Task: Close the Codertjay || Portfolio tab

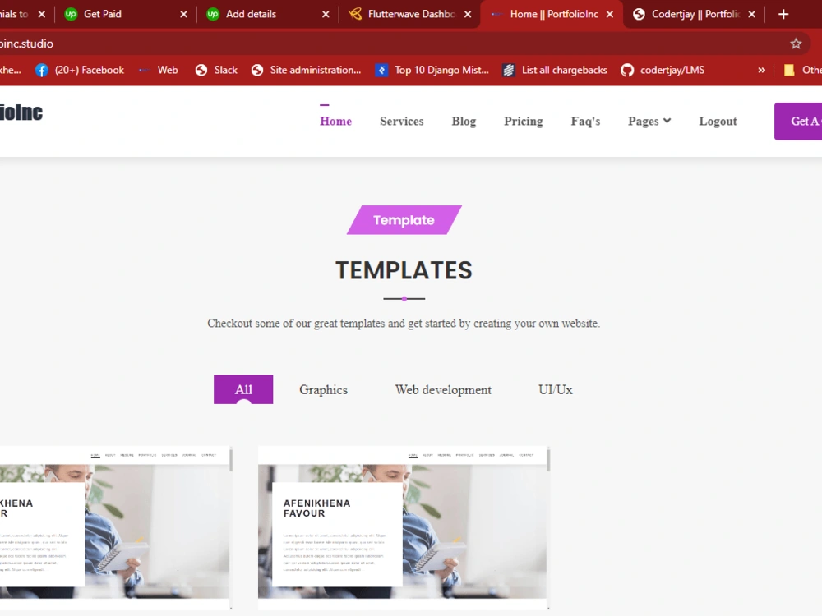Action: 752,14
